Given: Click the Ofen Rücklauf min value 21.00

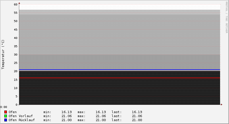Looking at the screenshot, I should coord(66,120).
